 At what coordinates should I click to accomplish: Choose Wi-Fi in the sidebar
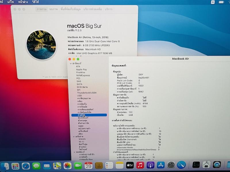(x=81, y=142)
